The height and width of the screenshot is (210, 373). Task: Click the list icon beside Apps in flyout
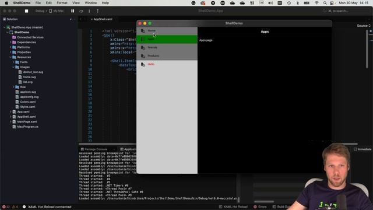[143, 39]
